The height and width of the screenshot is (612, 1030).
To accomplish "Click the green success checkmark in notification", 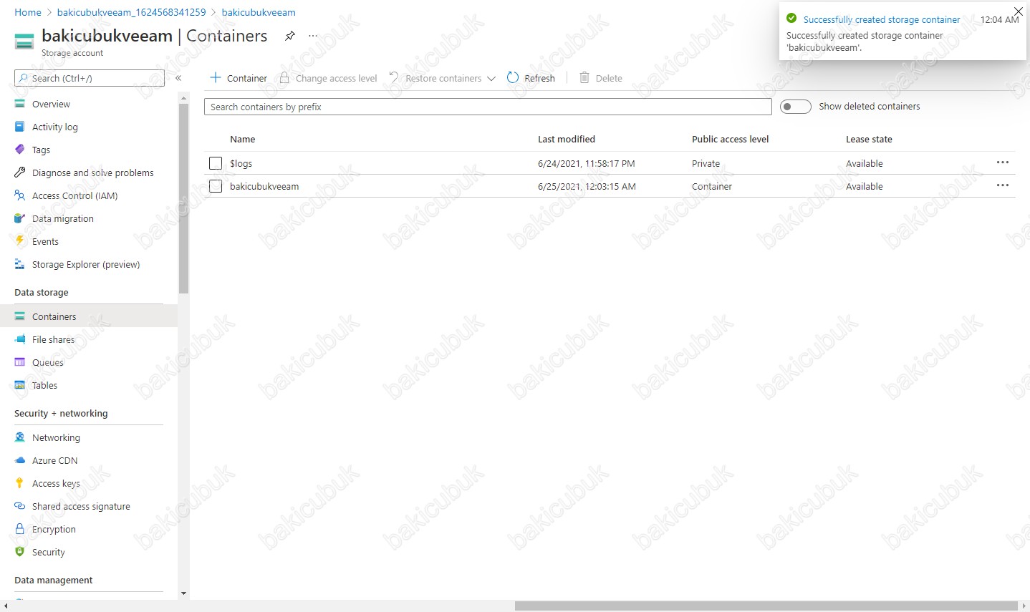I will 791,19.
